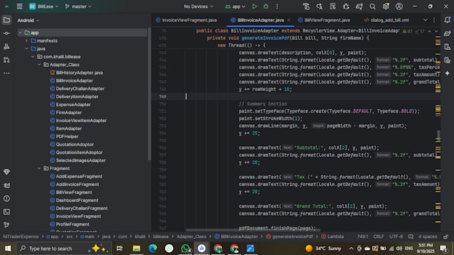Switch to InvoiceViewFragment.java tab

(x=186, y=20)
